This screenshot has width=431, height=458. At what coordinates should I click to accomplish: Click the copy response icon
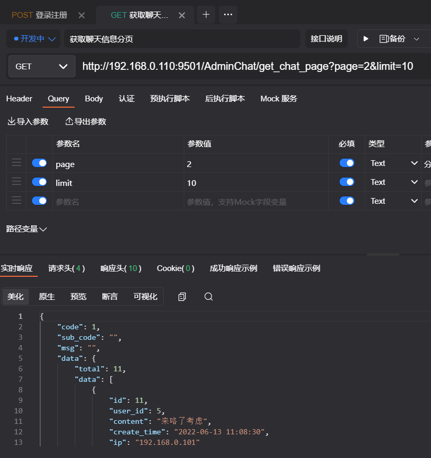click(x=182, y=297)
